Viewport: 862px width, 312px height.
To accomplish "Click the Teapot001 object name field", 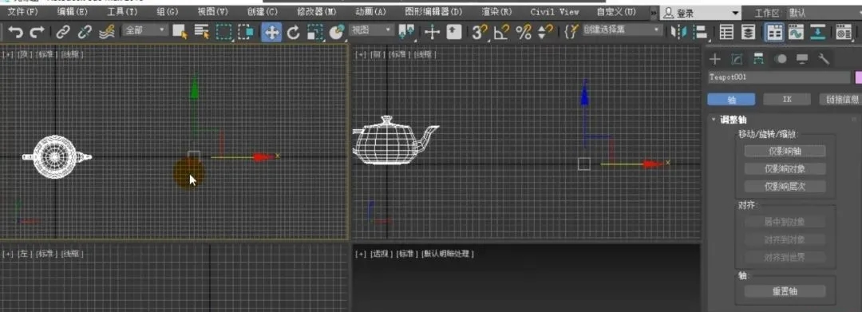I will 779,77.
